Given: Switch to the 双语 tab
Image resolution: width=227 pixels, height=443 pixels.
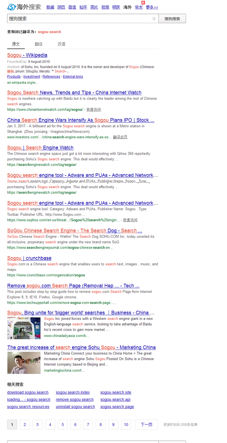Looking at the screenshot, I should tap(61, 44).
